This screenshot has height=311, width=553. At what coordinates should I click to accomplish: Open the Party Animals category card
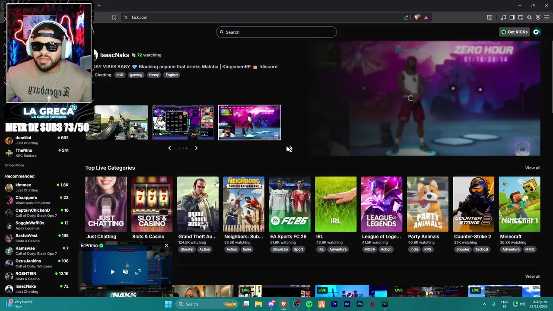coord(428,204)
